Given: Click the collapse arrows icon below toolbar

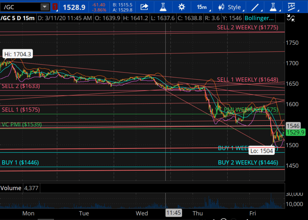Looking at the screenshot, I should coord(291,18).
